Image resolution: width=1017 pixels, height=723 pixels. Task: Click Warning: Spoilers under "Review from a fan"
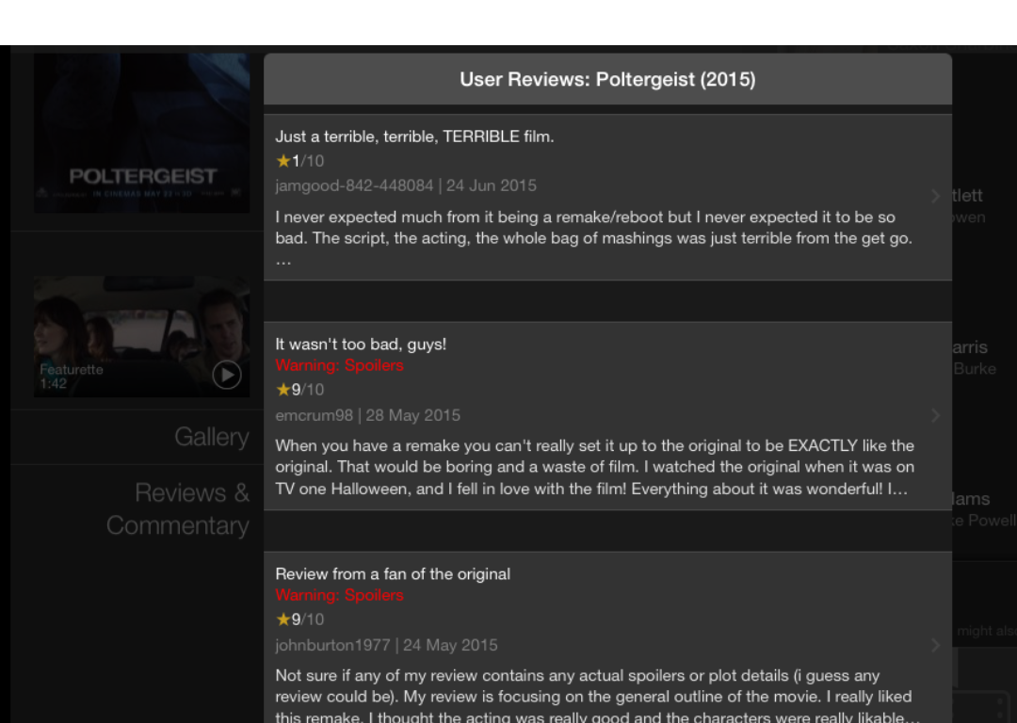[339, 595]
